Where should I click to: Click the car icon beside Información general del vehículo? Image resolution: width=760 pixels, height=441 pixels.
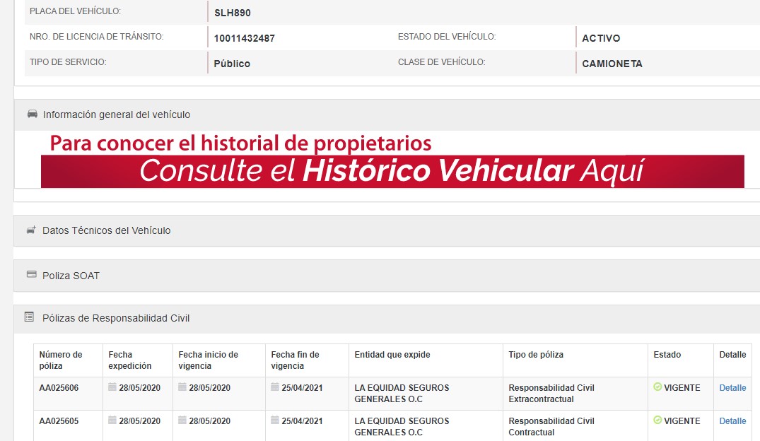[32, 114]
